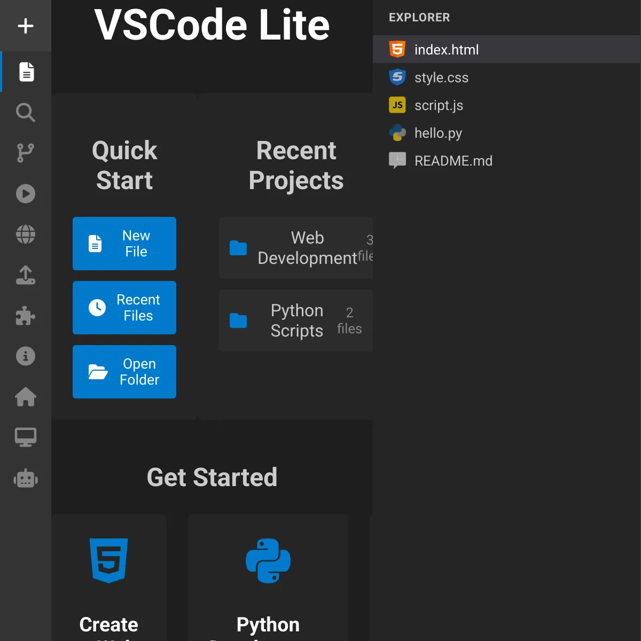Click the Get Started heading

point(212,477)
